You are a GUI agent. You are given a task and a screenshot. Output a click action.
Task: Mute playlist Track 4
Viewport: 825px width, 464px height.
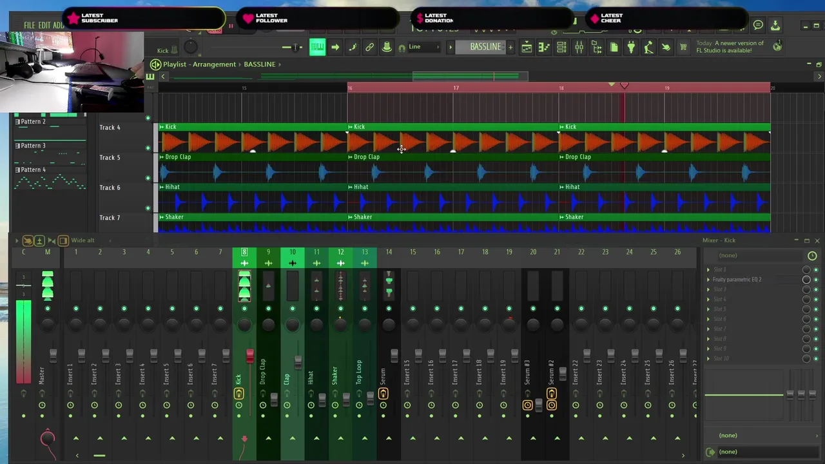click(148, 148)
